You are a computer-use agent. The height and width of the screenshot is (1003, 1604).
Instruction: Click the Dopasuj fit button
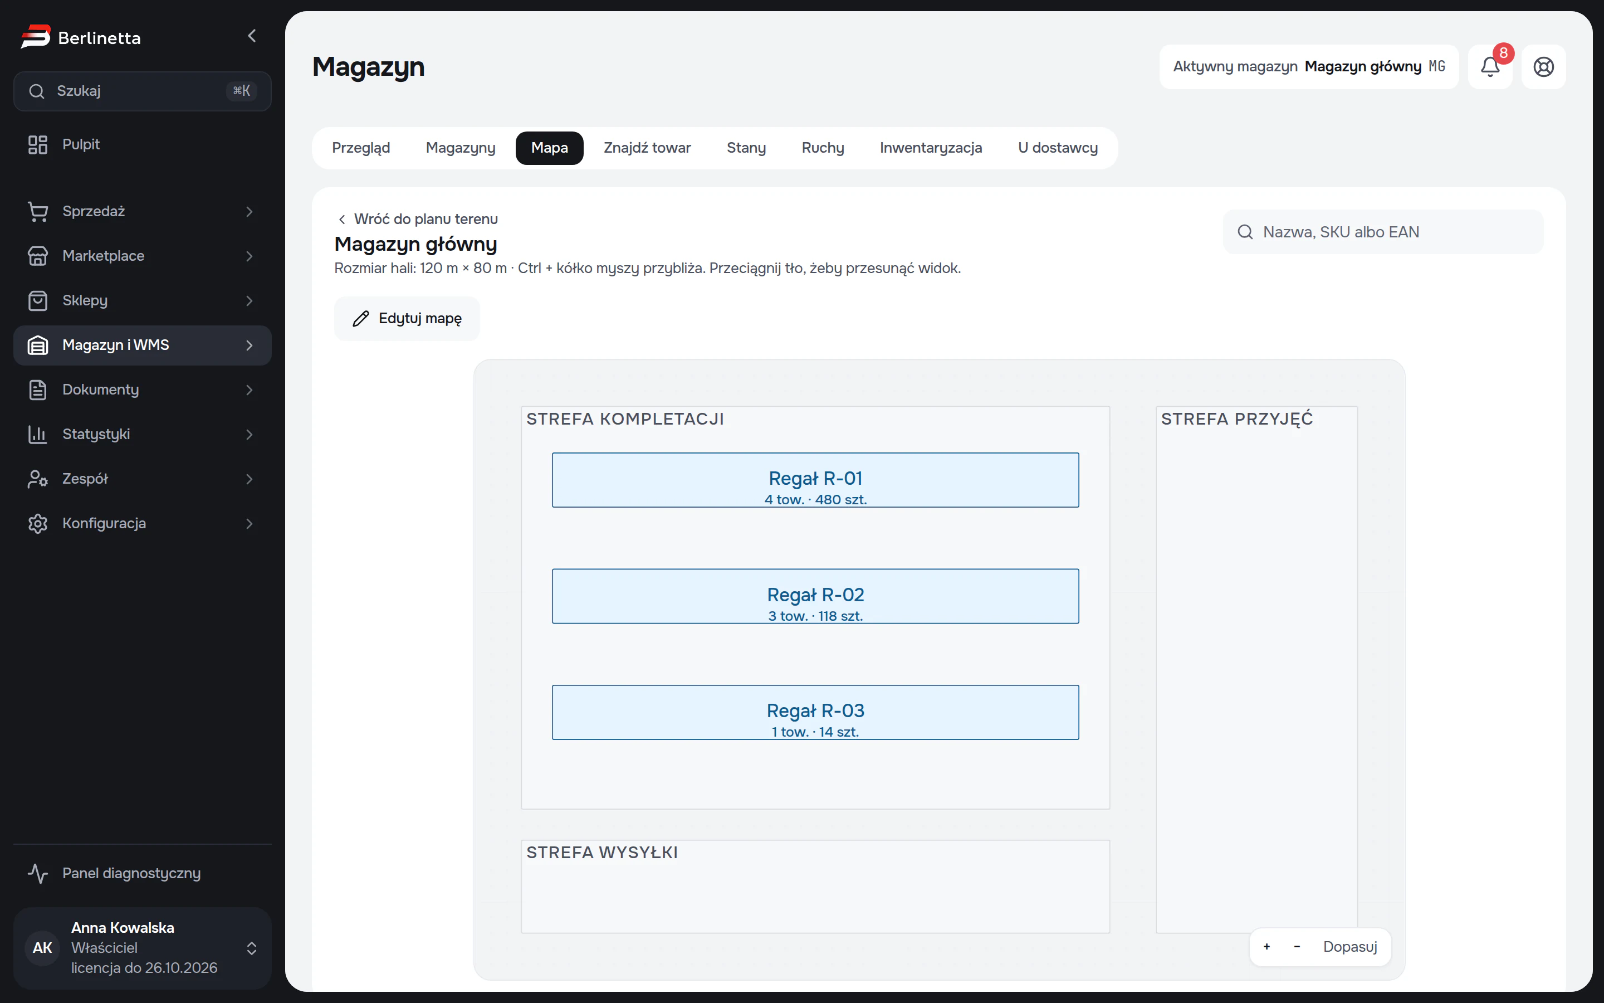[1350, 947]
